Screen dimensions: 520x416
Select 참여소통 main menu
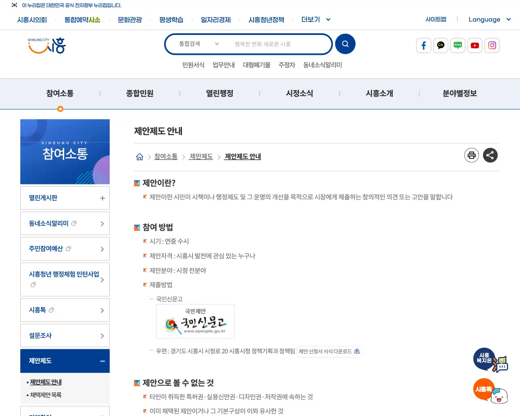[x=60, y=93]
